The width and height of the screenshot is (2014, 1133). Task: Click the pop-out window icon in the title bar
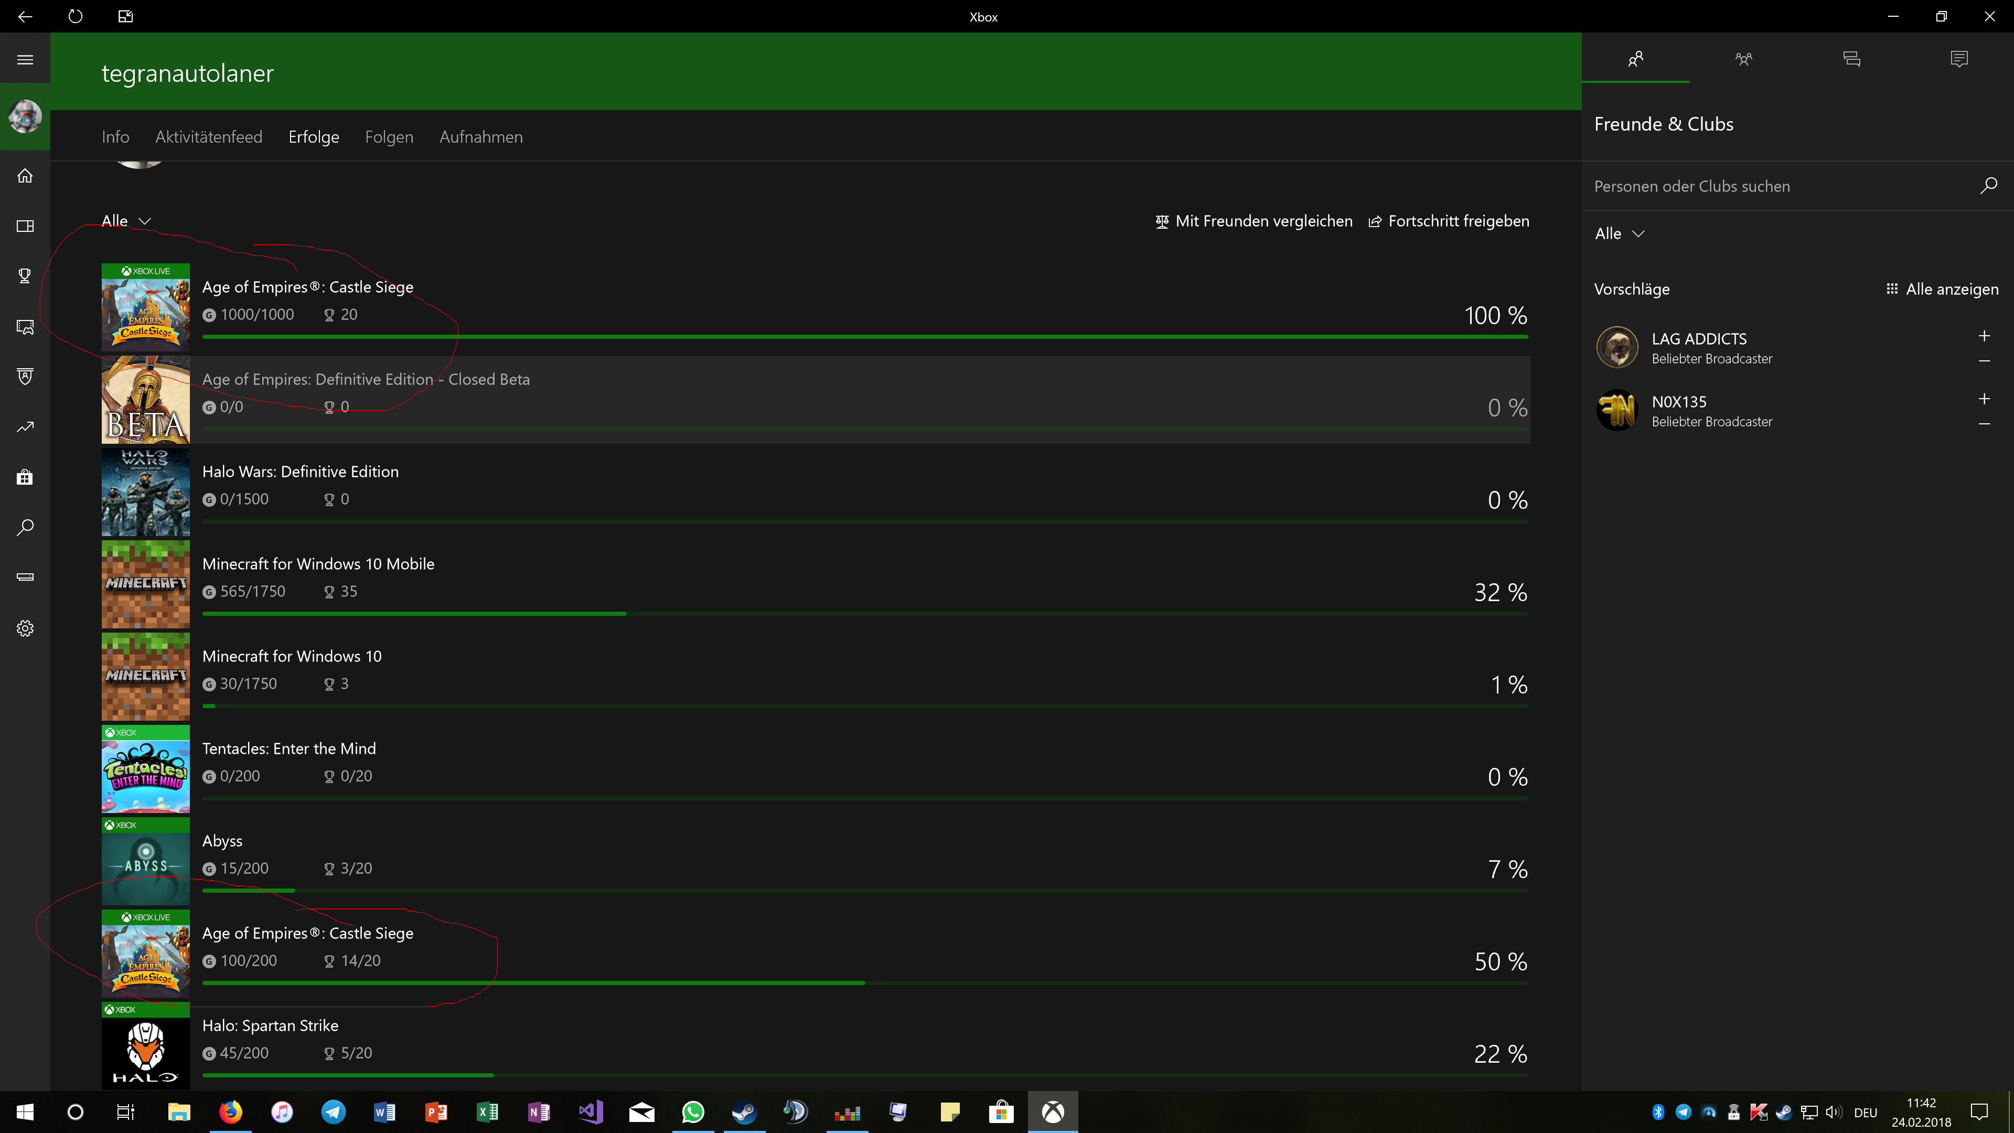pos(125,16)
